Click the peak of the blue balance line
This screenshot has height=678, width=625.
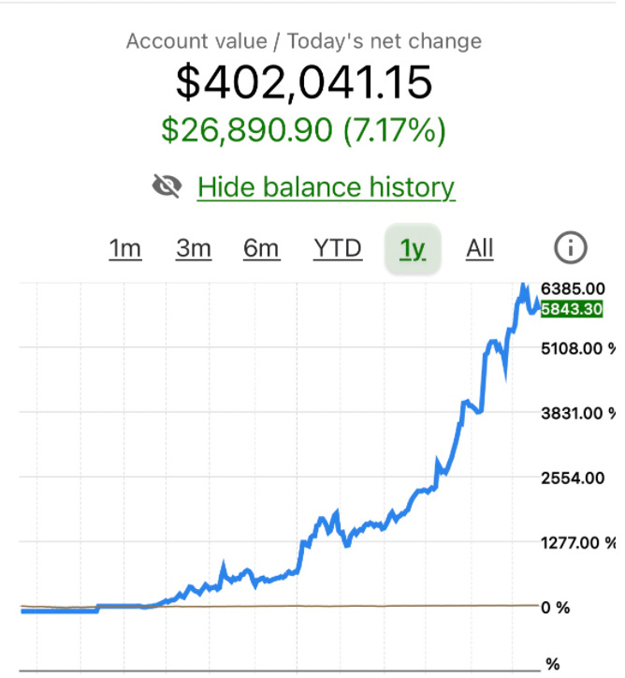(x=524, y=285)
